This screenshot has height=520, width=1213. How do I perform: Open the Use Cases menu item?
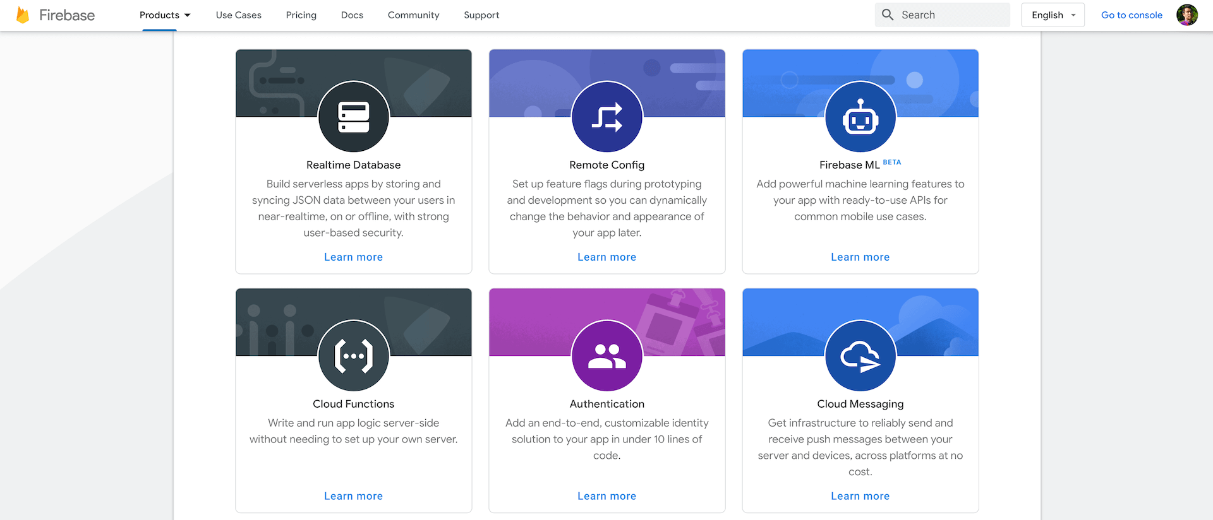point(238,15)
